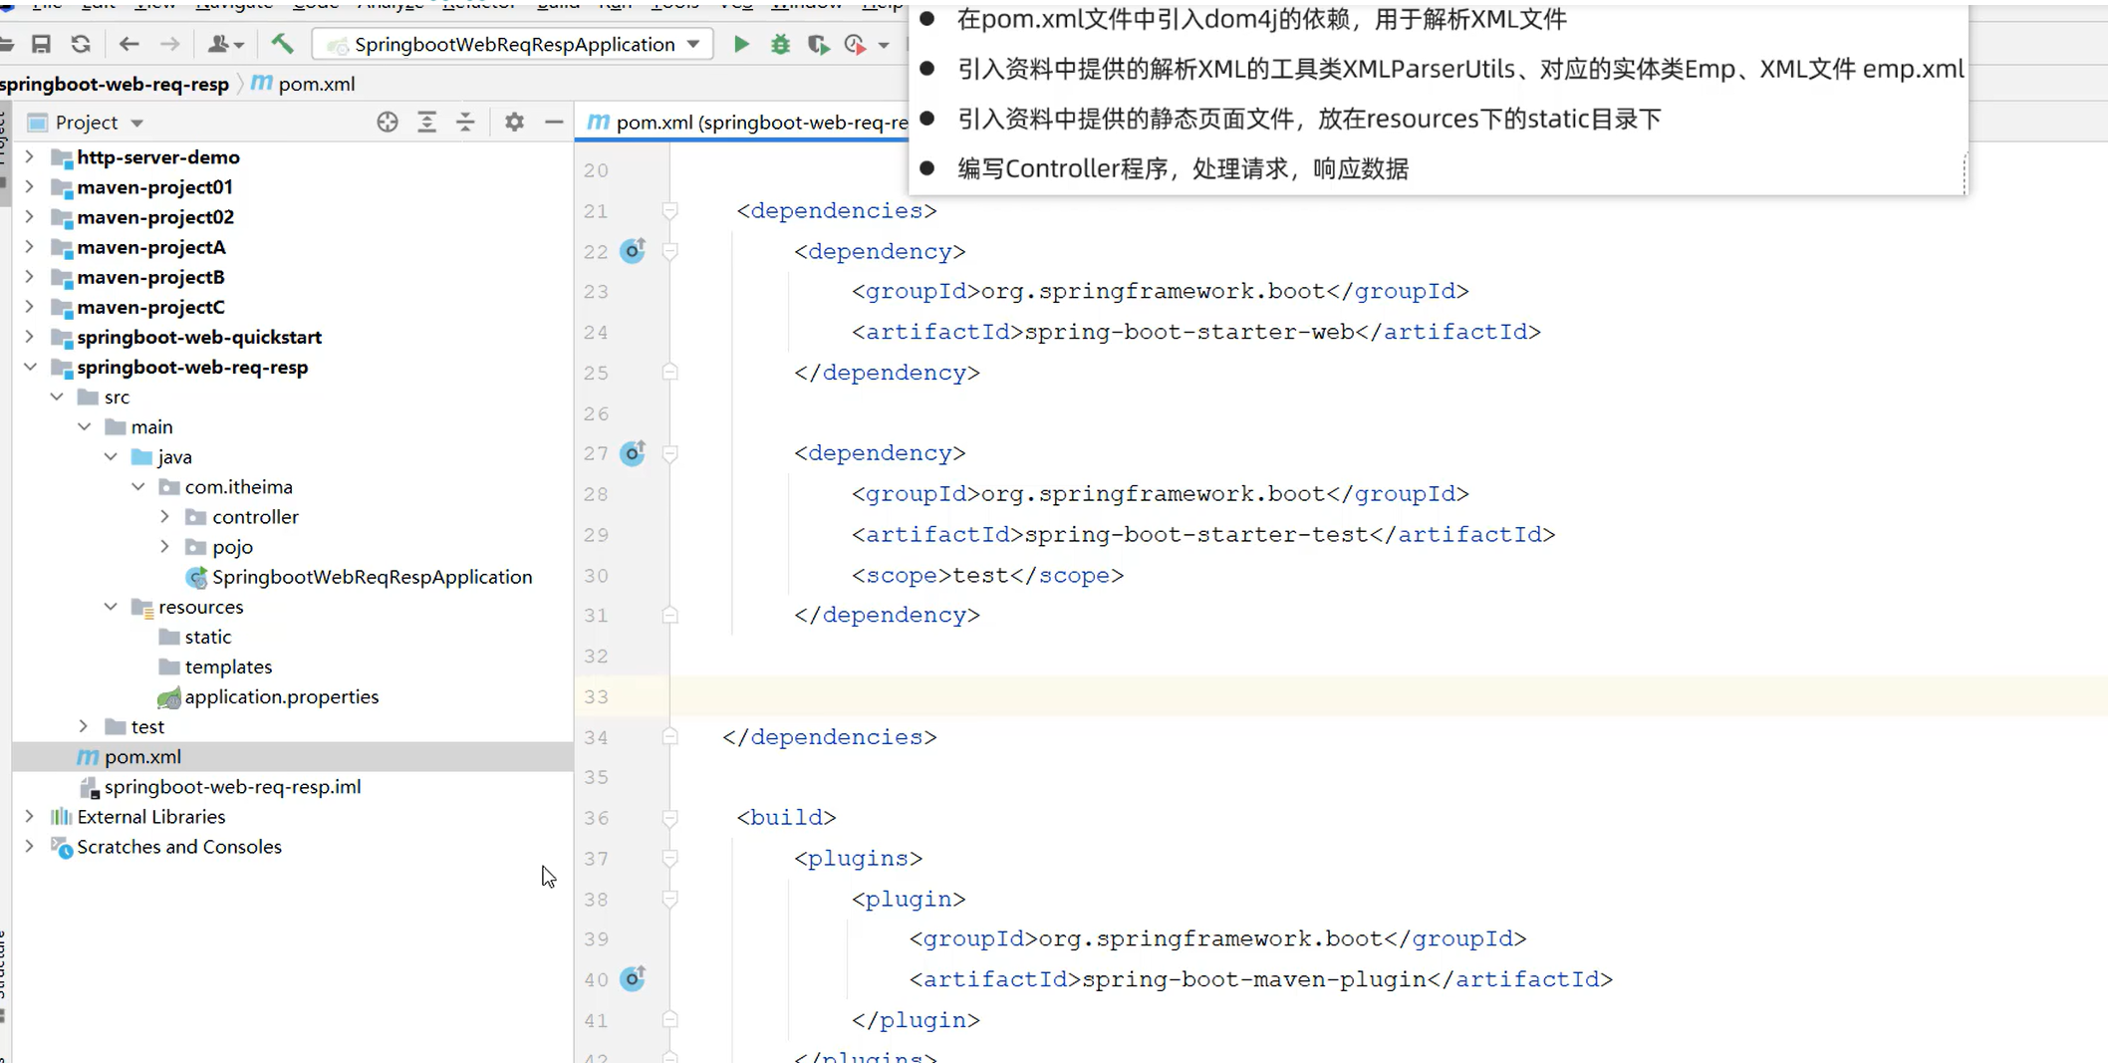Expand the test folder
2108x1063 pixels.
pos(84,726)
